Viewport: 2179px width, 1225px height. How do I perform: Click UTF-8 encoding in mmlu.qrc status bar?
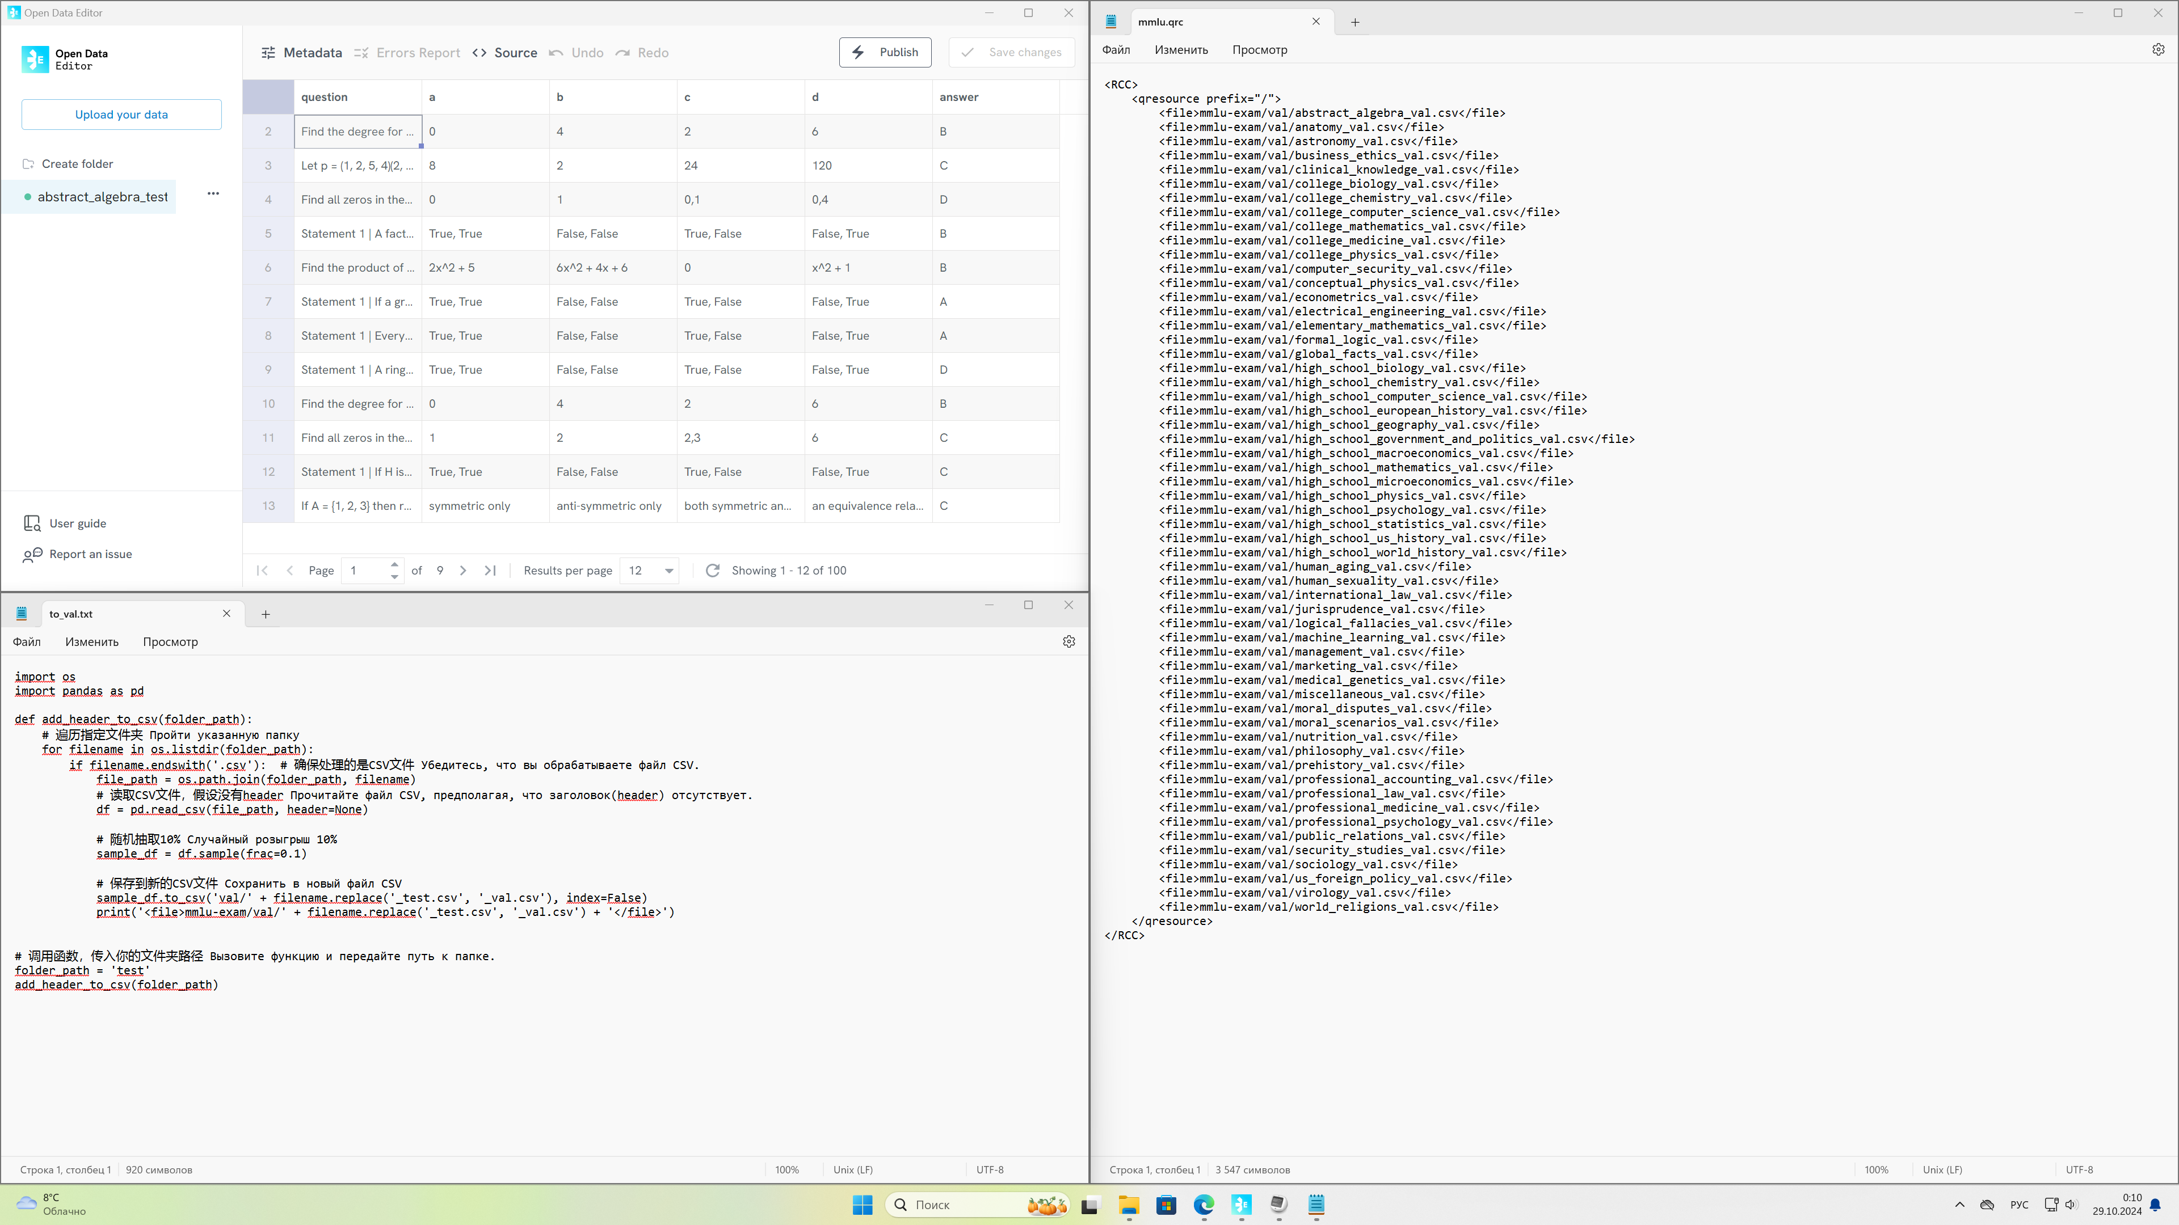click(2079, 1170)
